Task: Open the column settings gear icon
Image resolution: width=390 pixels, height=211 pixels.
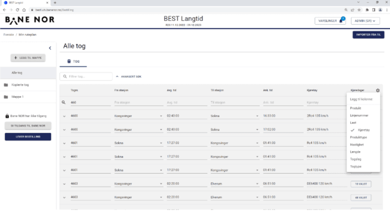Action: (x=378, y=91)
